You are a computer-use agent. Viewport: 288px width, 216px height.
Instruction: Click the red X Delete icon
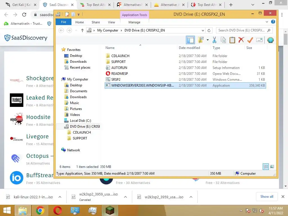241,40
